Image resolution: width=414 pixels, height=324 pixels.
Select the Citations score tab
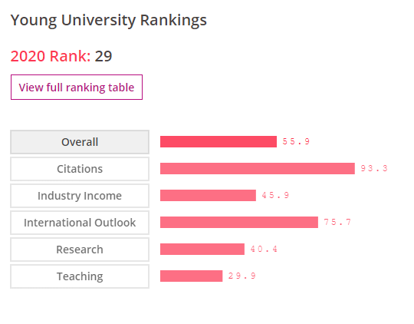(x=80, y=169)
